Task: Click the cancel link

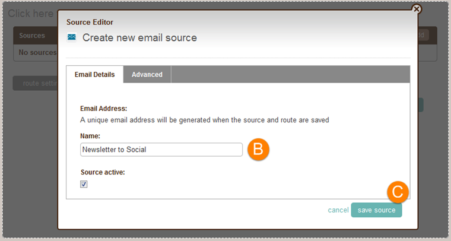Action: [338, 210]
